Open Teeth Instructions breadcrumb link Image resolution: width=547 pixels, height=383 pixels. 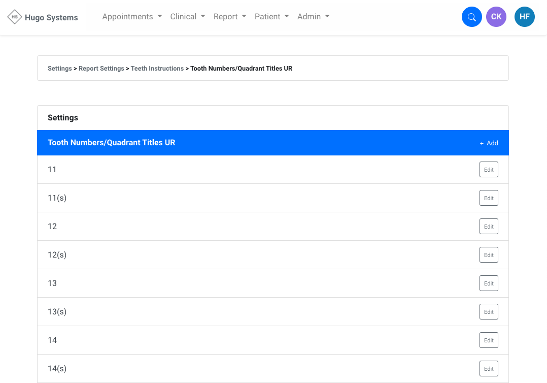(157, 69)
